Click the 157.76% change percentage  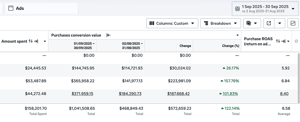pos(232,81)
